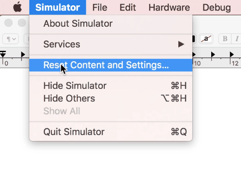Choose Hide Others
Viewport: 241px width, 169px height.
tap(111, 99)
